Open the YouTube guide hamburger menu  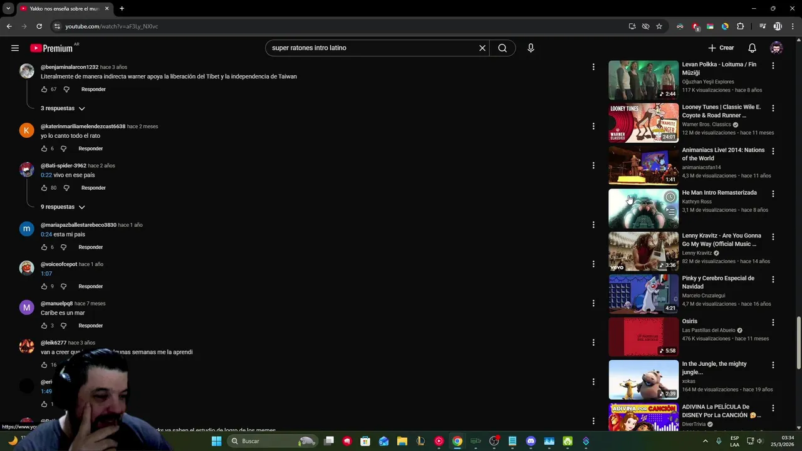pyautogui.click(x=15, y=48)
